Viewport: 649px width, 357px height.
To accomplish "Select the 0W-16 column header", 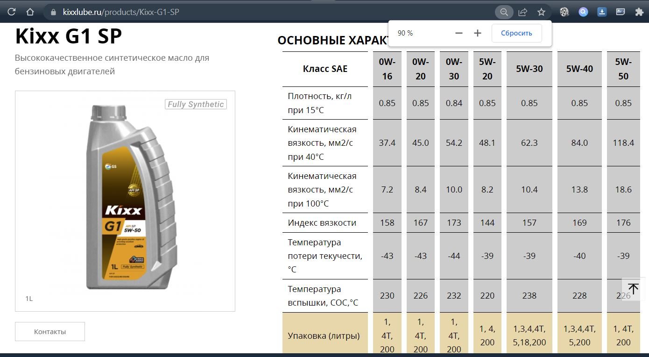I will tap(387, 69).
